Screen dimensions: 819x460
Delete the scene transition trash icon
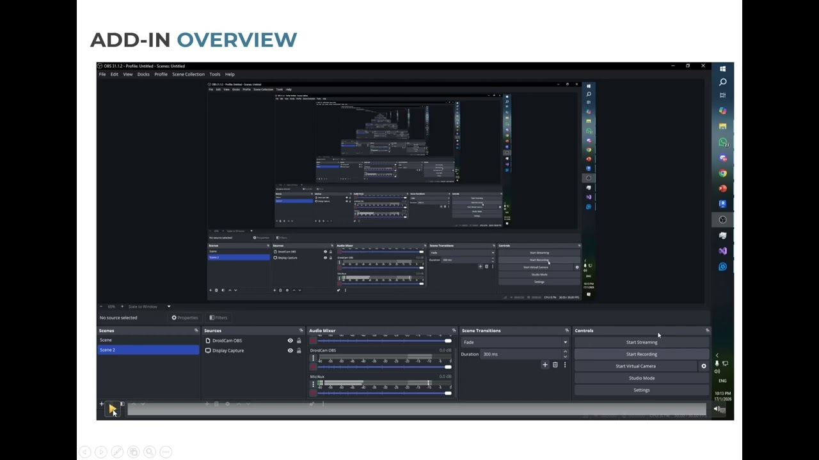point(555,365)
